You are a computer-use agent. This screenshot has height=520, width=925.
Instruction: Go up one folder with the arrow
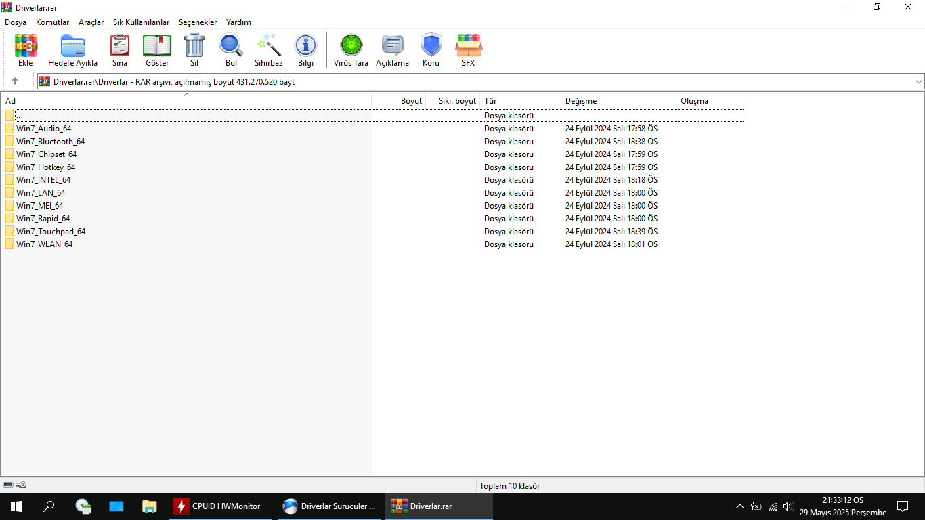[x=15, y=81]
